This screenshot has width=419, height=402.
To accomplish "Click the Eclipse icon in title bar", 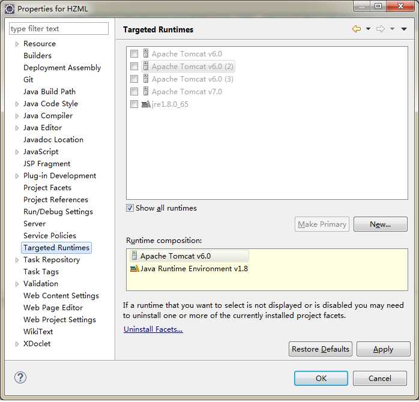I will tap(10, 9).
